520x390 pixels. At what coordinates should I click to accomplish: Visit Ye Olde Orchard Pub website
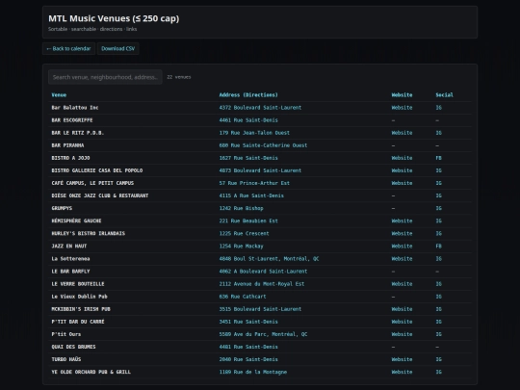click(402, 372)
